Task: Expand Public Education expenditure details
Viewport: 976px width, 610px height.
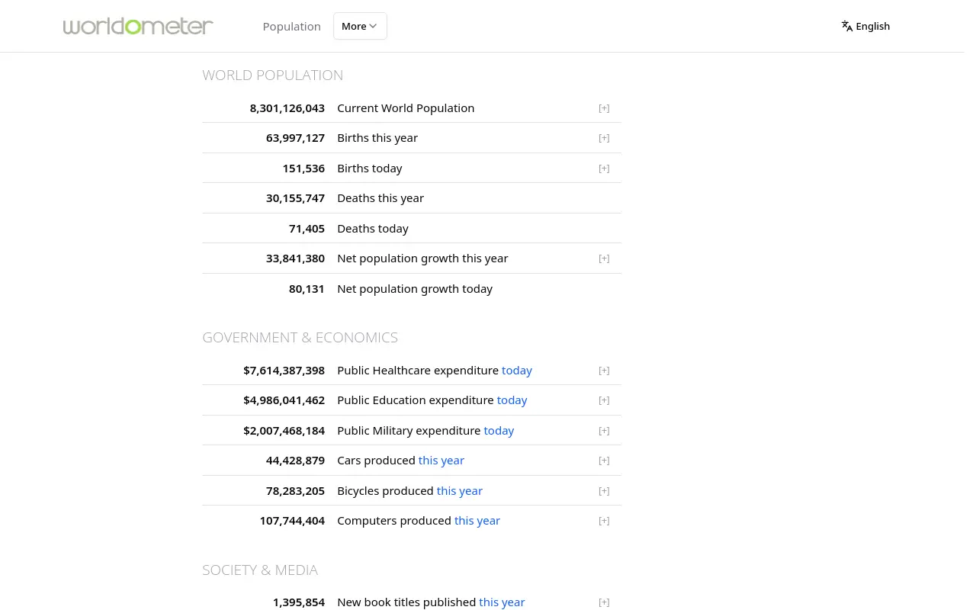Action: (604, 400)
